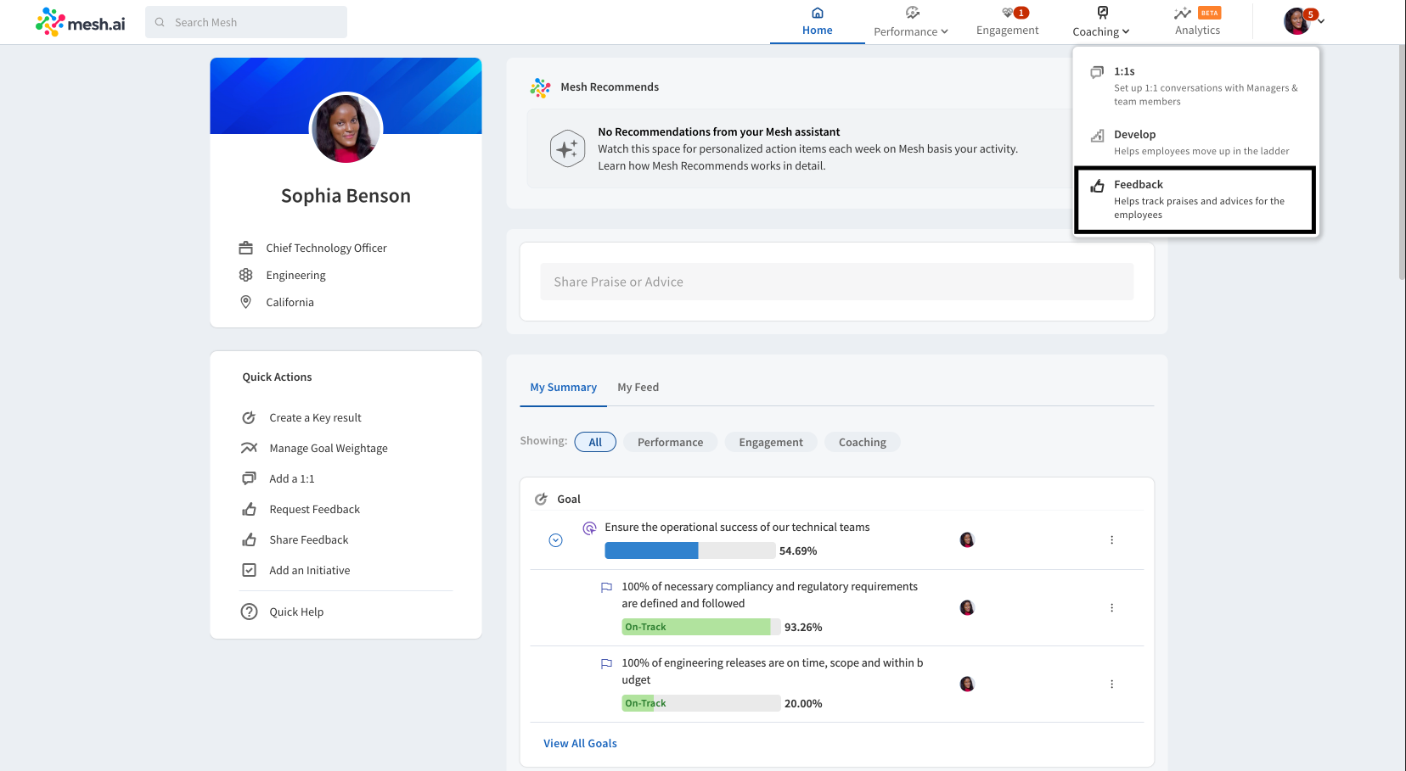Click Add an Initiative quick action
The width and height of the screenshot is (1406, 771).
coord(310,570)
